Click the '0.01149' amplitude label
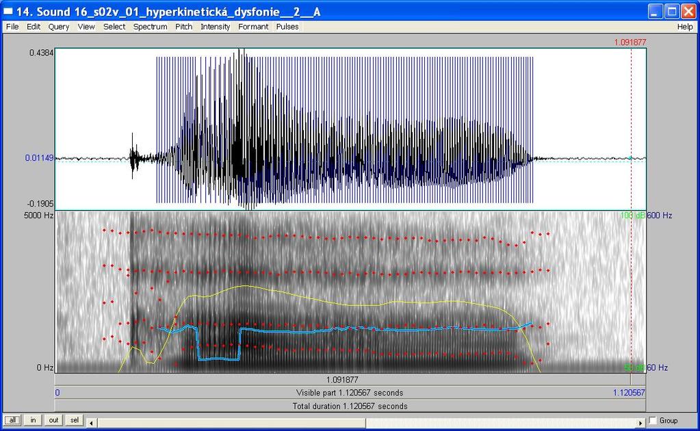Screen dimensions: 700x431 coord(39,158)
